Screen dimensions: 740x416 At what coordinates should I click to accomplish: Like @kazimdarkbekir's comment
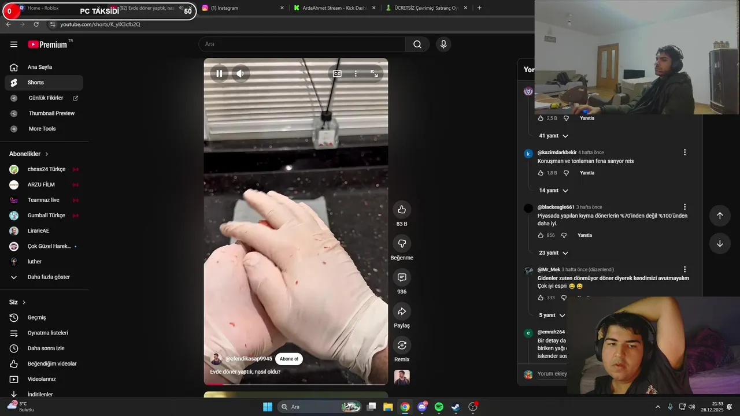pos(541,173)
